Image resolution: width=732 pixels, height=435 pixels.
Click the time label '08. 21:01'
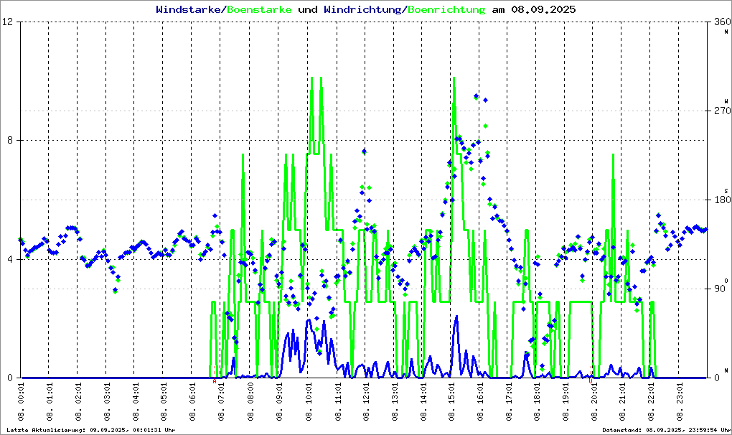click(x=621, y=402)
